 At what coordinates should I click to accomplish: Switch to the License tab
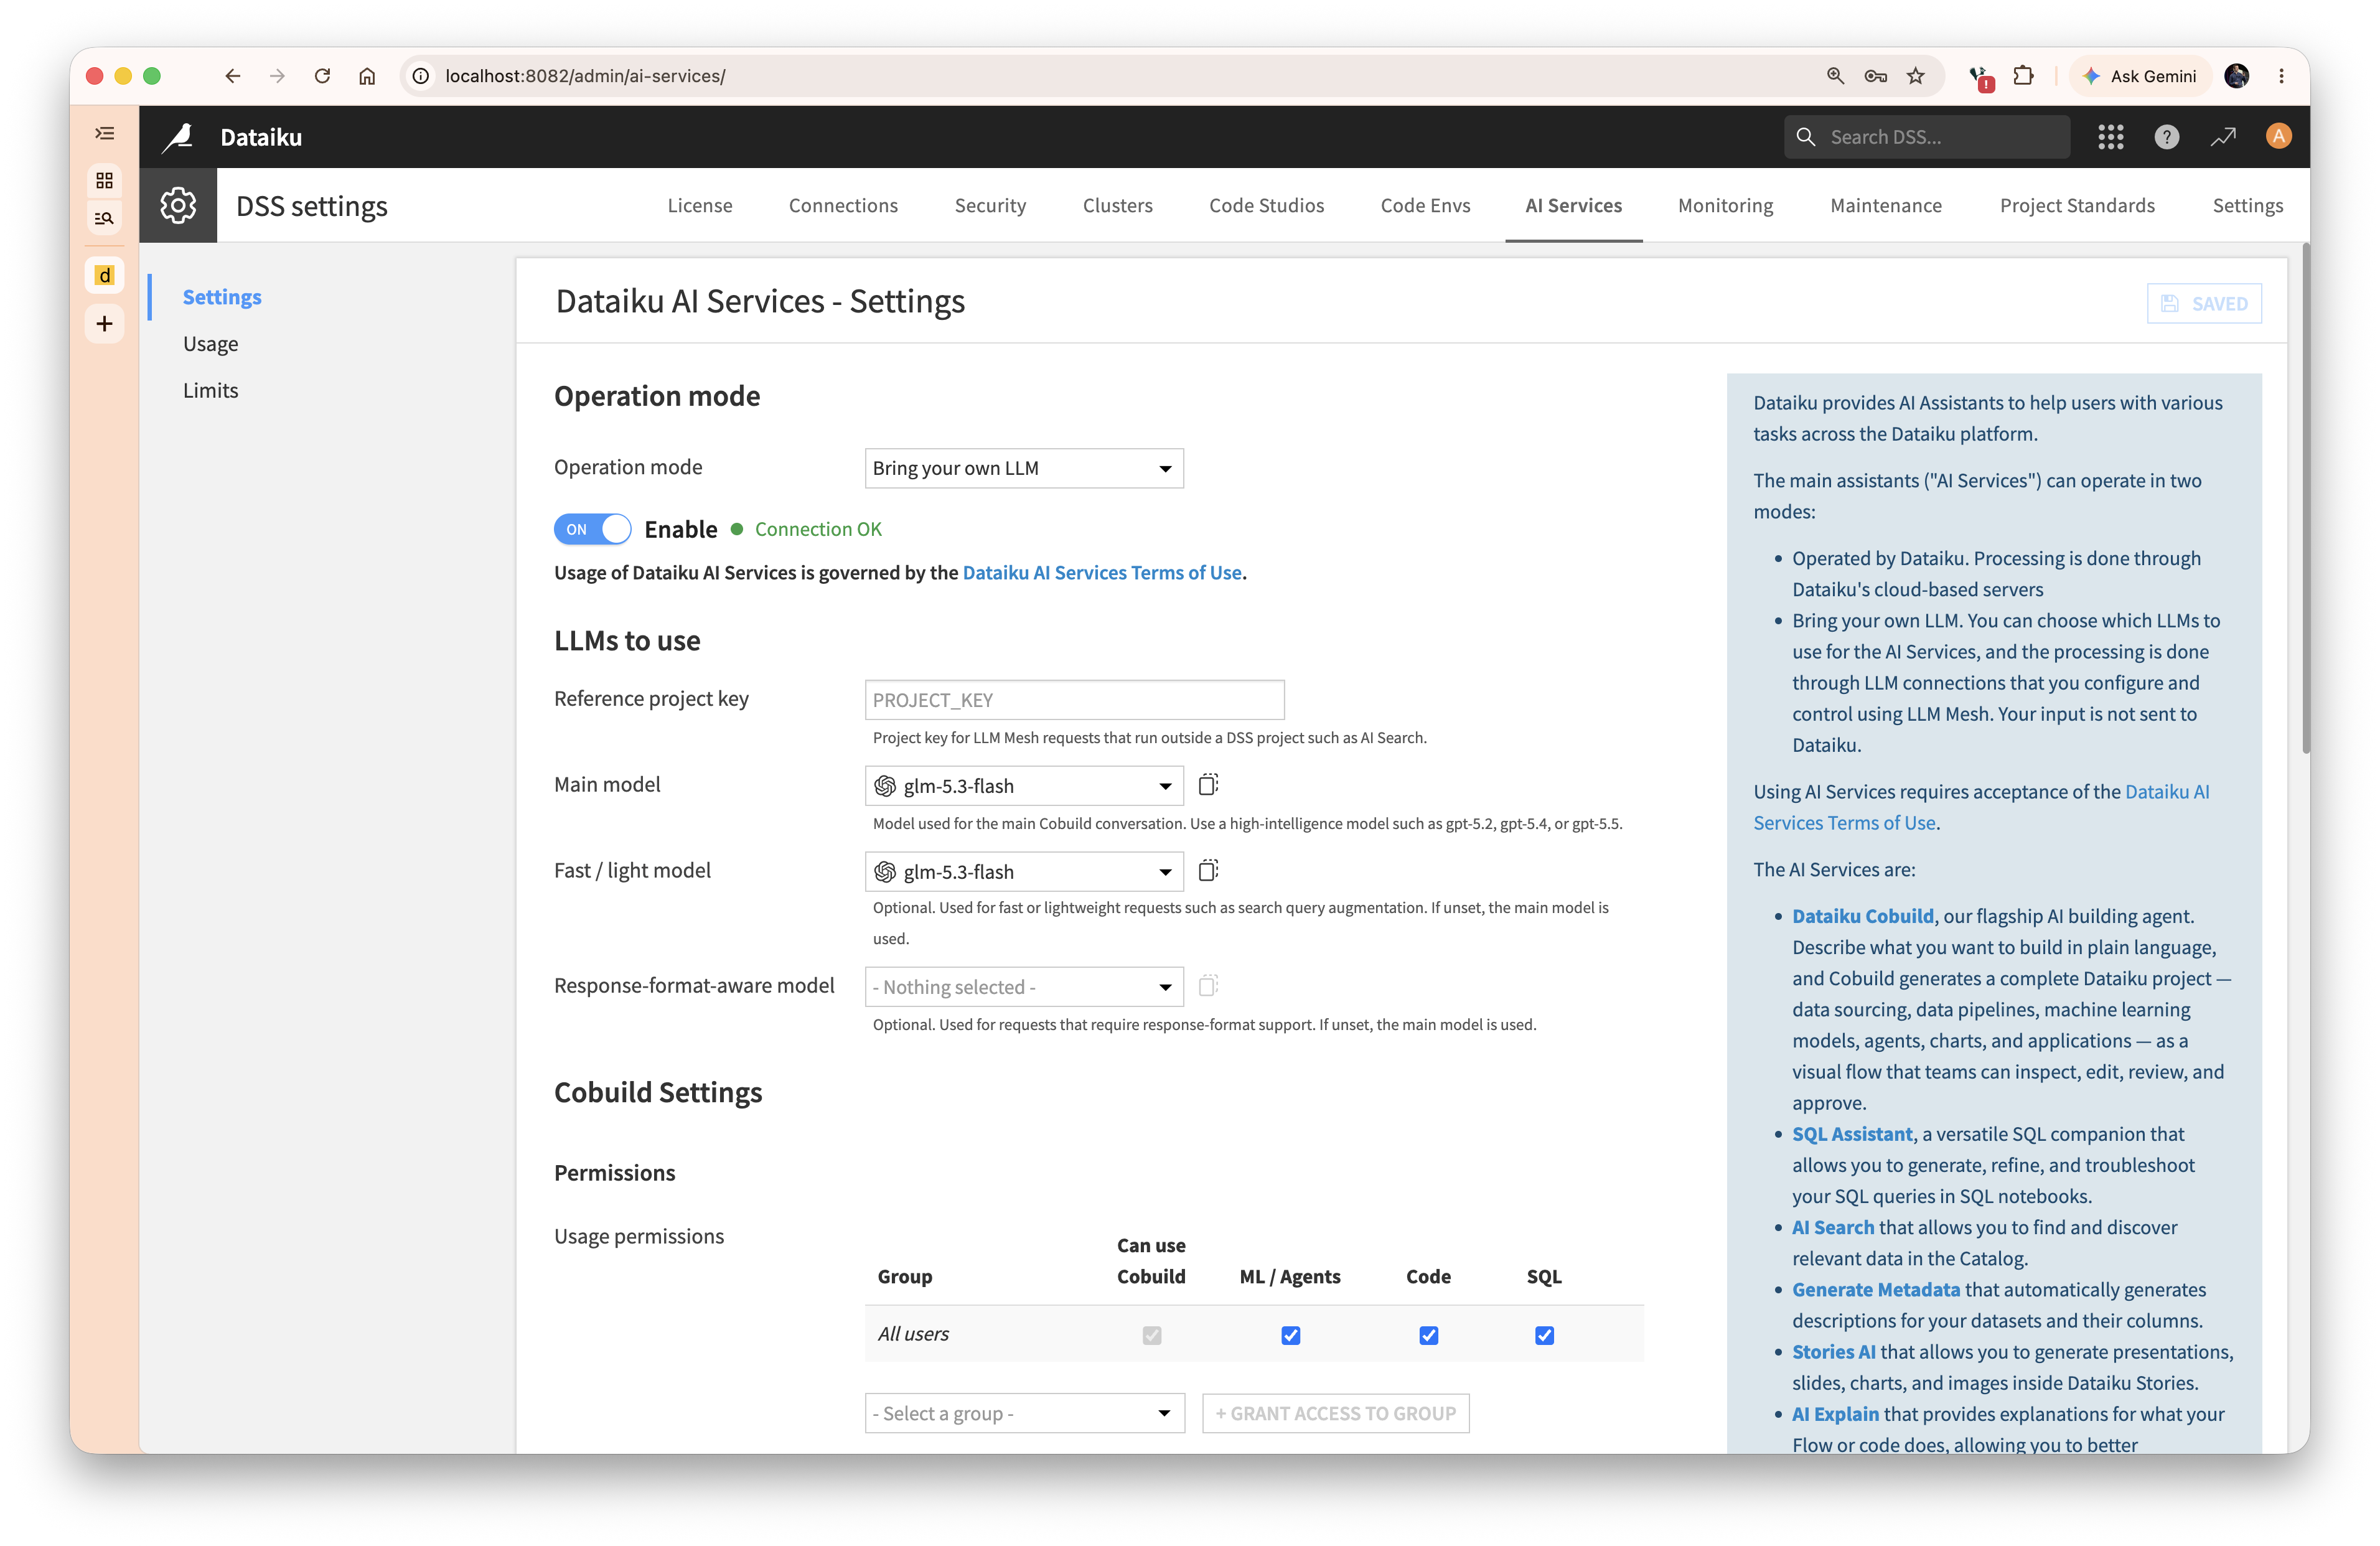699,205
